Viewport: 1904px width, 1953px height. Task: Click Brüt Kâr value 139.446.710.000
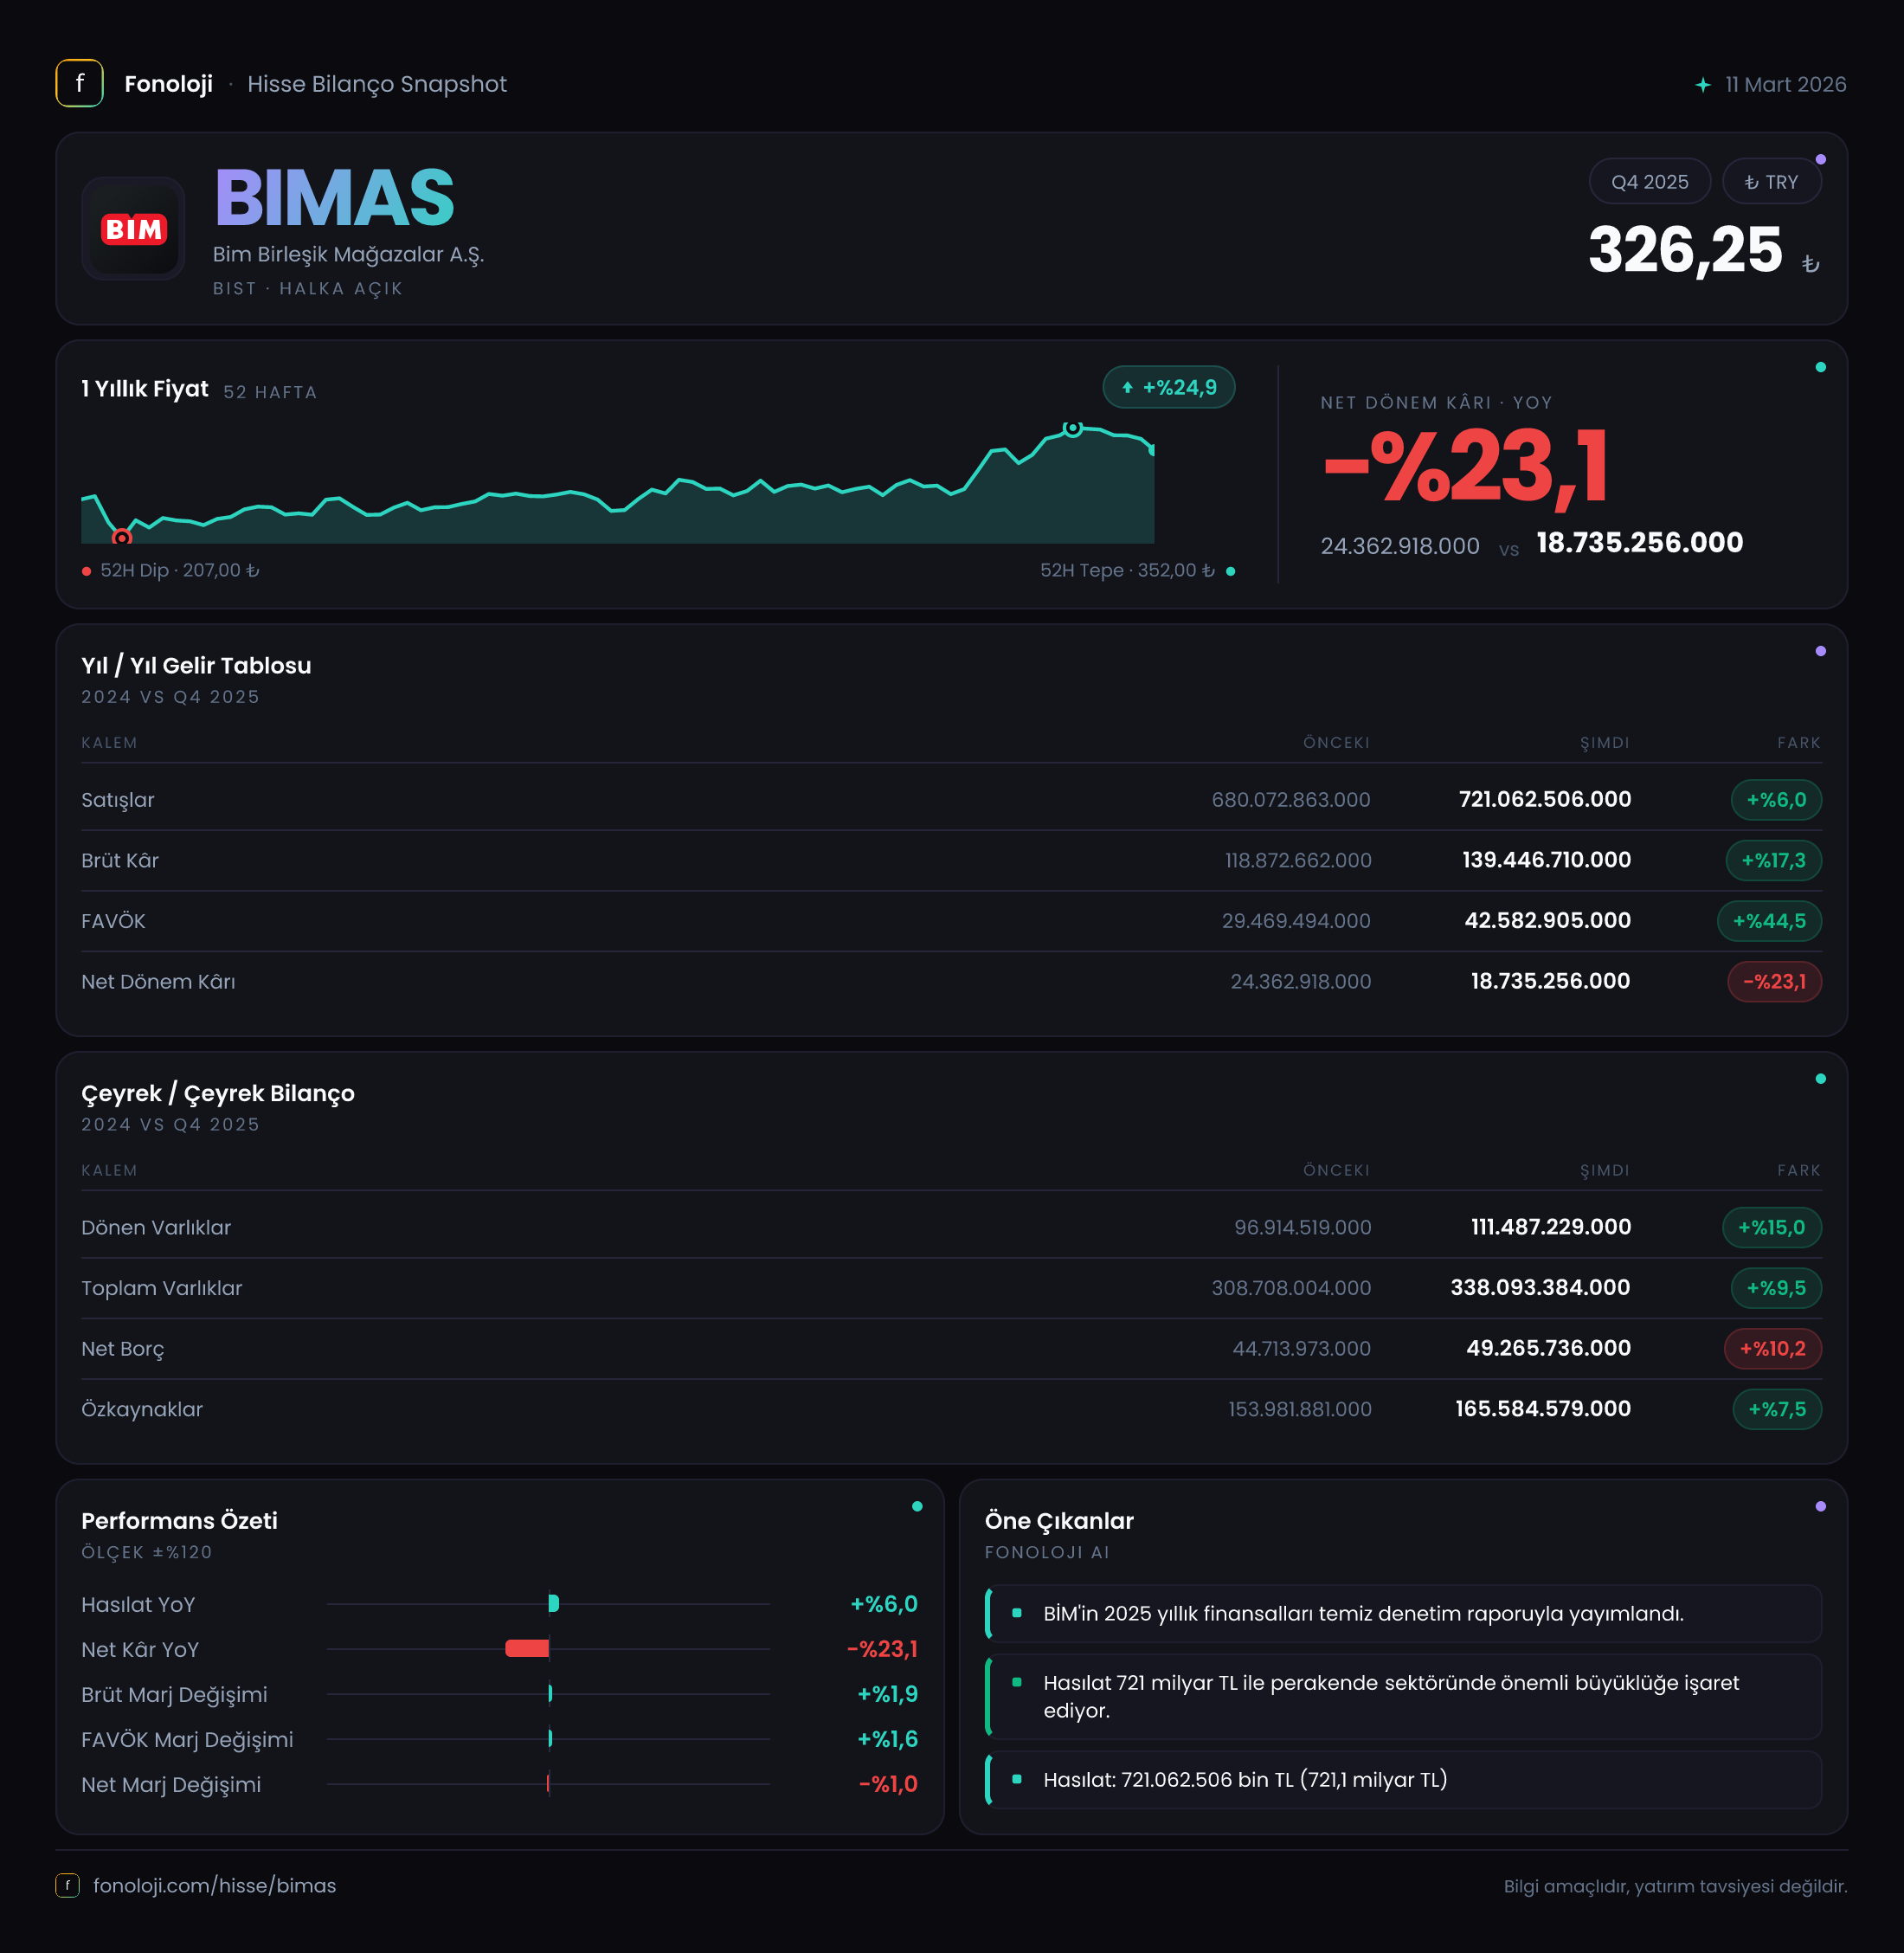click(1546, 860)
